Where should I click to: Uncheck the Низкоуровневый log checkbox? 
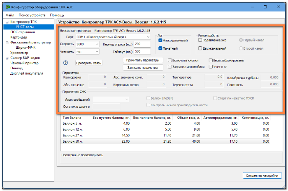point(160,41)
